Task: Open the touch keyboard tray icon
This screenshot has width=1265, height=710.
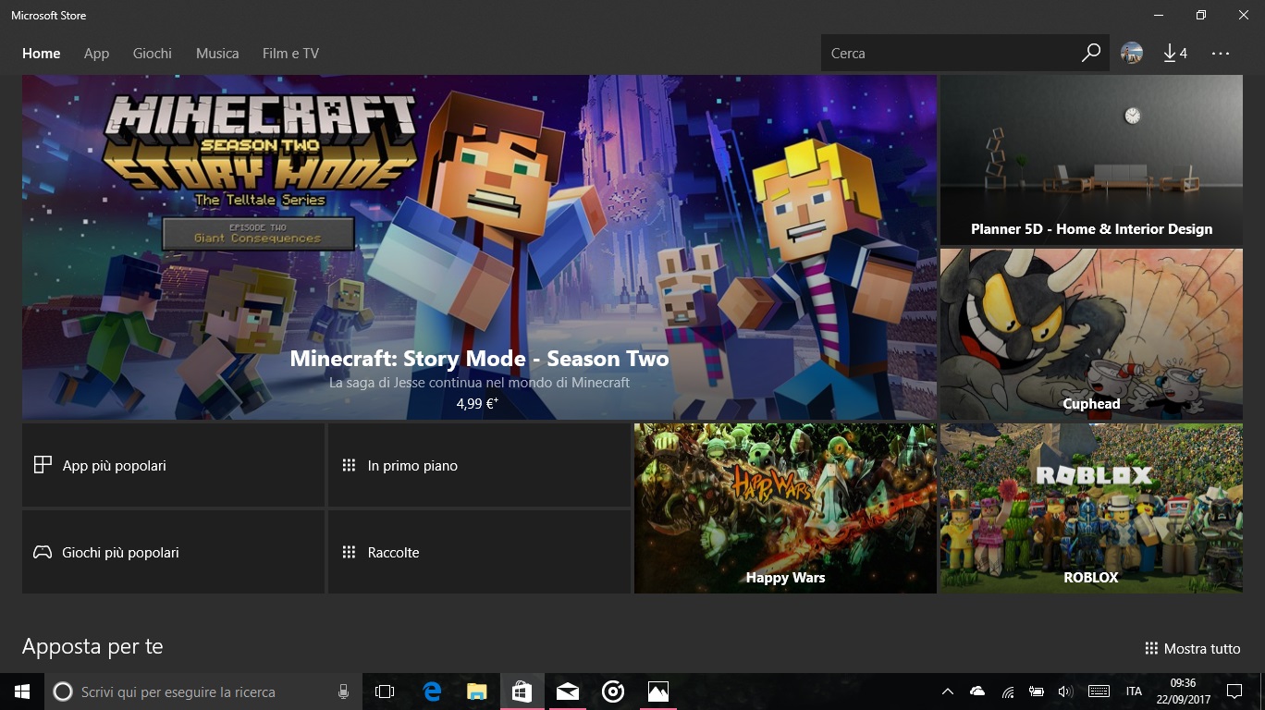Action: point(1099,692)
